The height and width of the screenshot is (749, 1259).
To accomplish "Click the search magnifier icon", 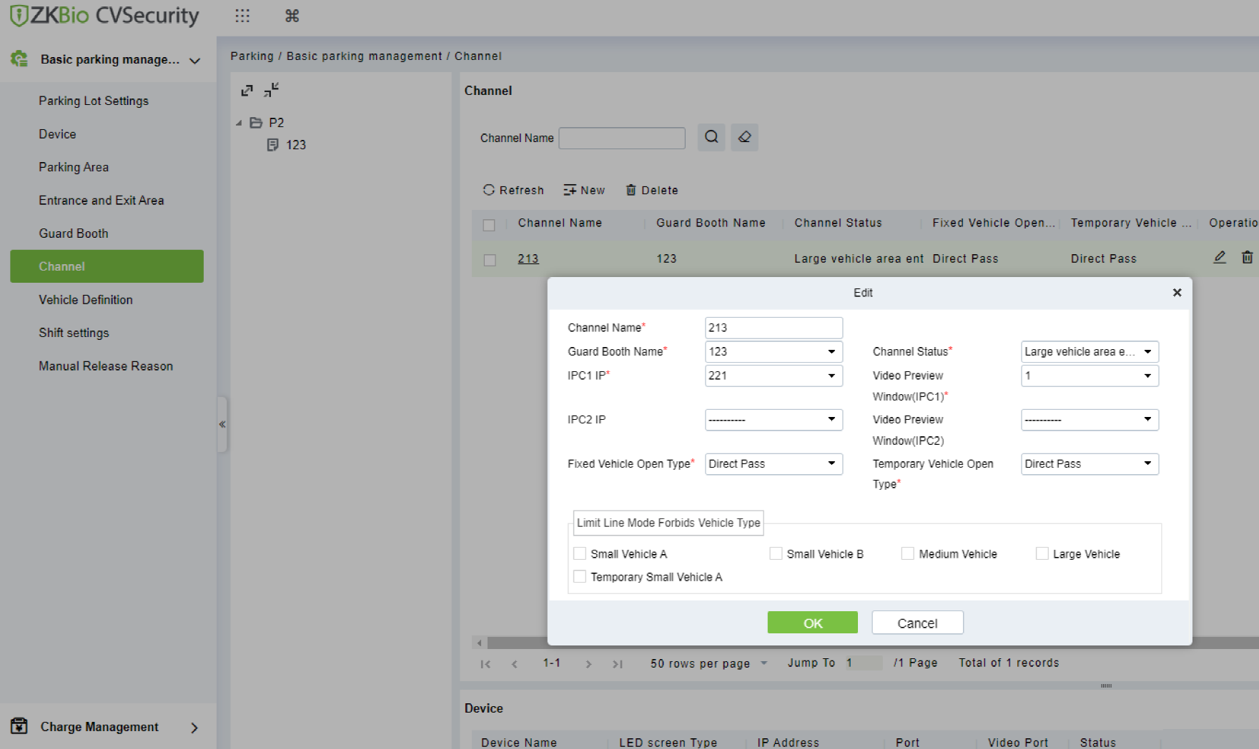I will tap(711, 137).
